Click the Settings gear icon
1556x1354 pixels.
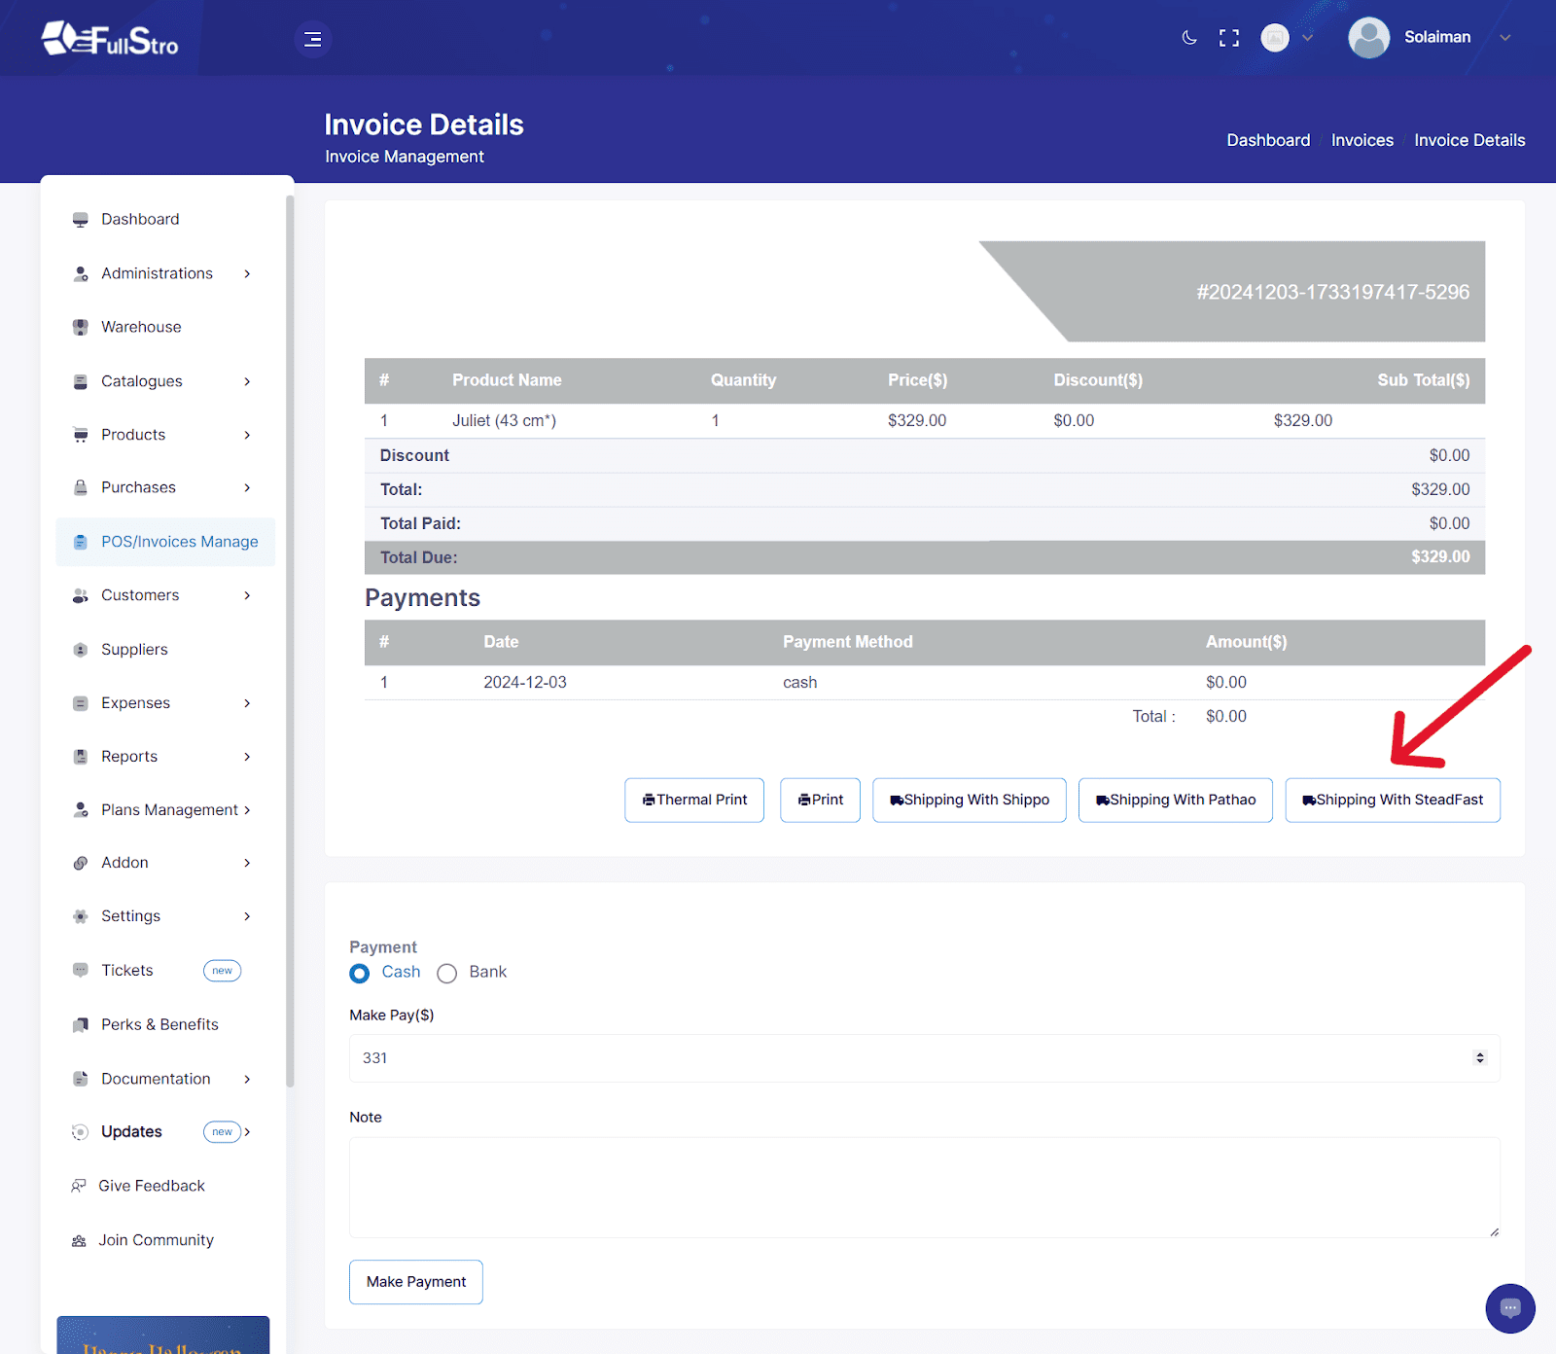coord(81,916)
